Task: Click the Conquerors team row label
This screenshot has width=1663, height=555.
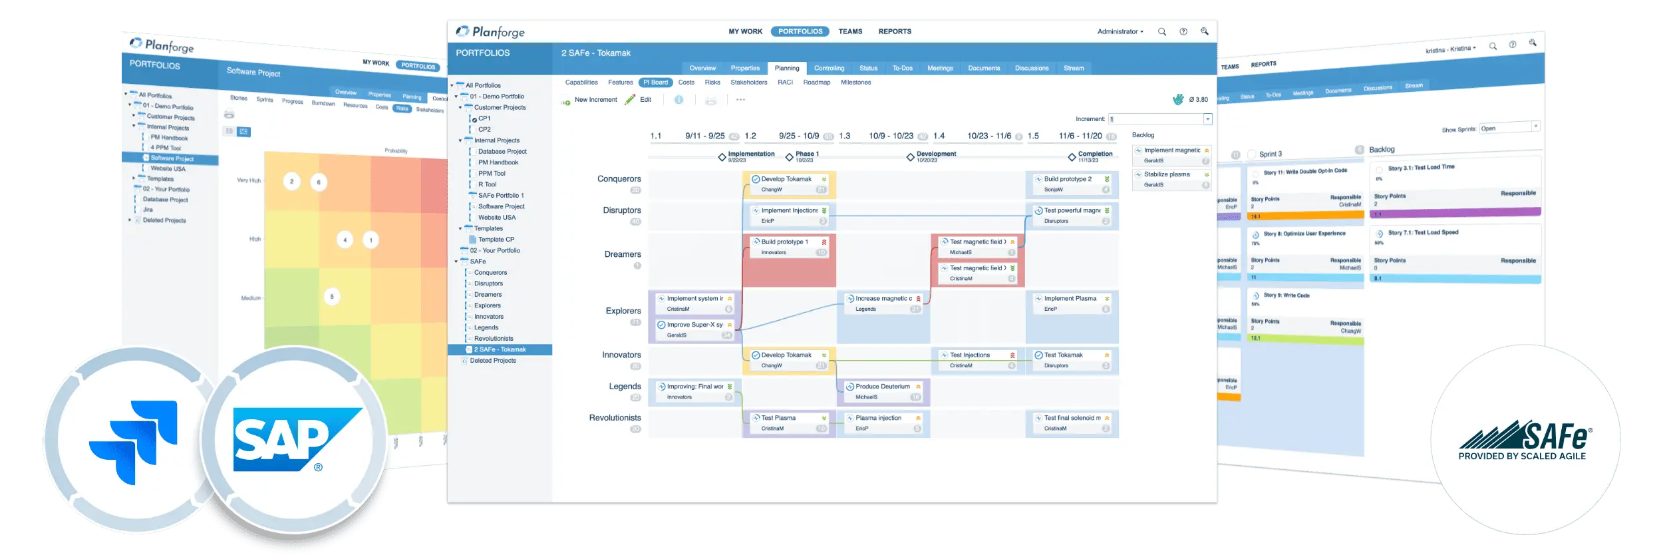Action: tap(619, 179)
